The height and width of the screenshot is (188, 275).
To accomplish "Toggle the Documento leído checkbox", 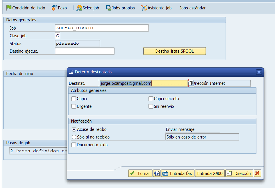I will click(x=74, y=145).
